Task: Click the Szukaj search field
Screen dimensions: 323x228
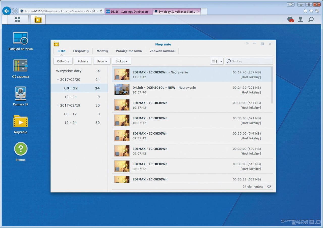Action: pos(249,61)
